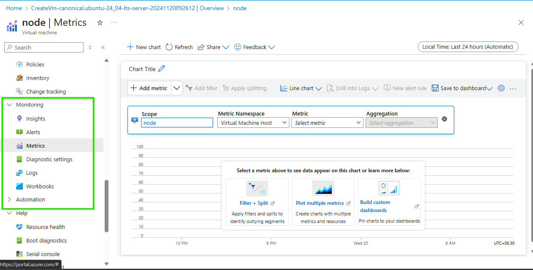Screen dimensions: 533x270
Task: Click inside the sidebar Search box
Action: click(x=44, y=47)
